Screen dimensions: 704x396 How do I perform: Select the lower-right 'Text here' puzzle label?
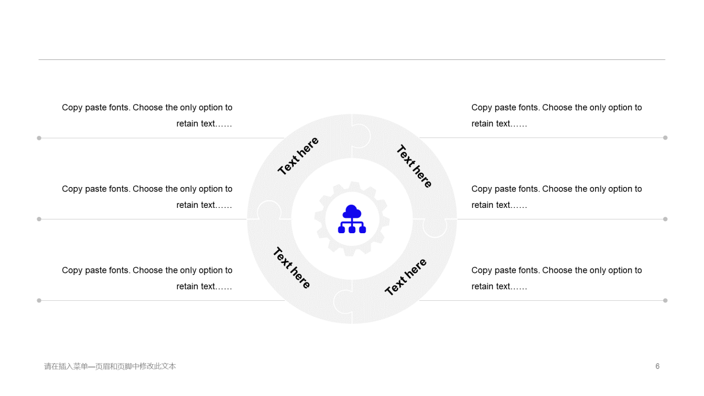[x=405, y=277]
